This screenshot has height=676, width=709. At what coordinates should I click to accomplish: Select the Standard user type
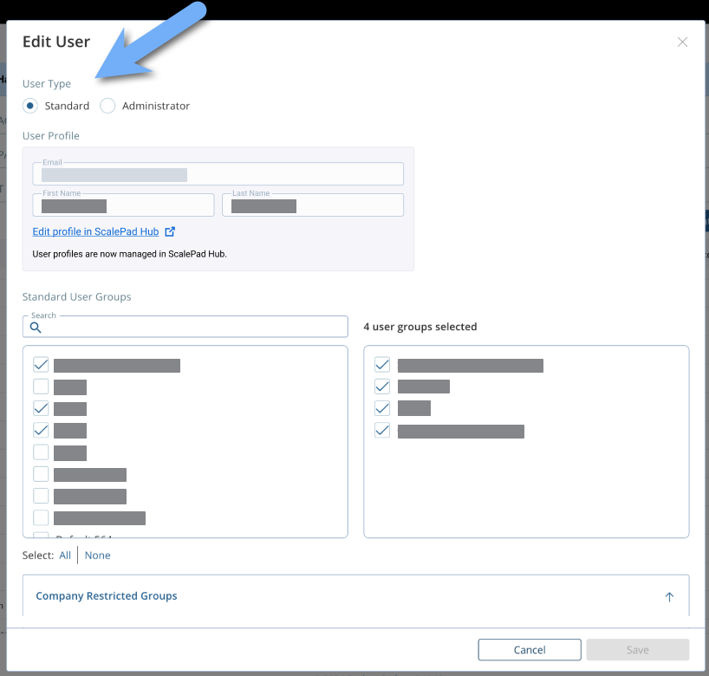31,106
